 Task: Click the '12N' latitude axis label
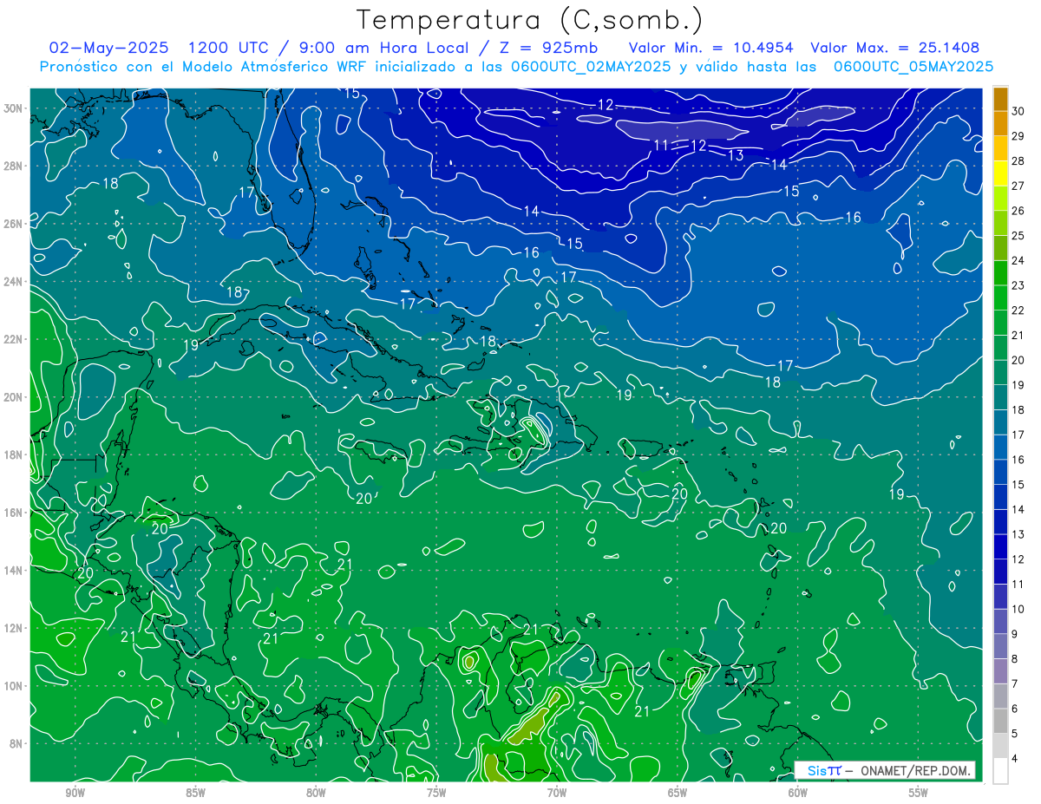(14, 628)
